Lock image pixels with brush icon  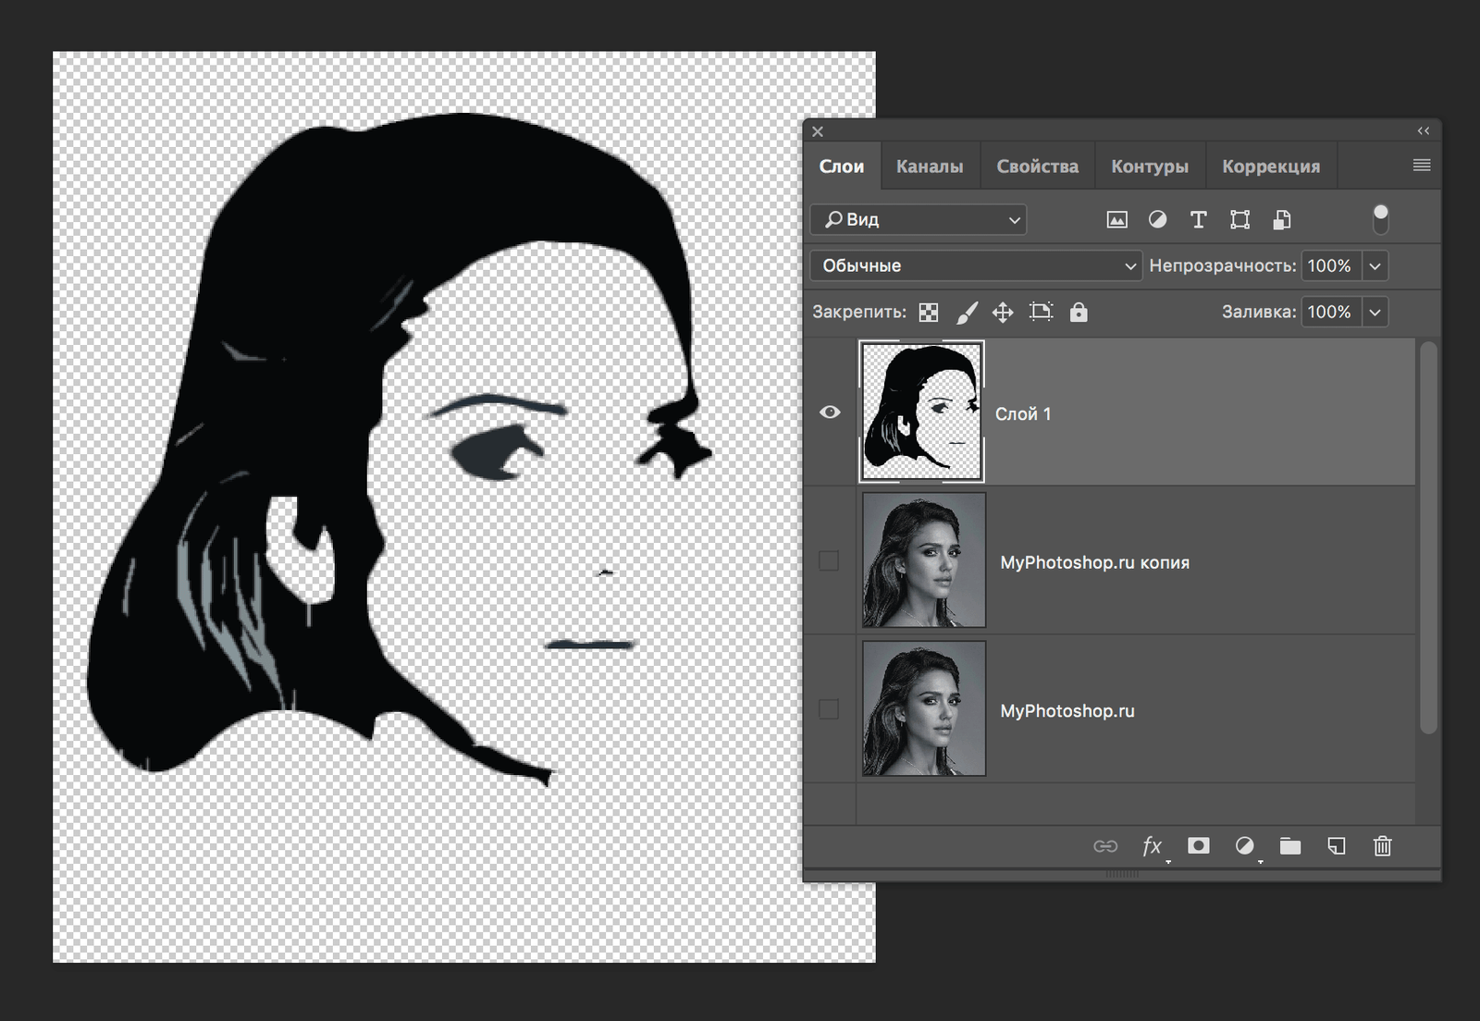pyautogui.click(x=967, y=313)
